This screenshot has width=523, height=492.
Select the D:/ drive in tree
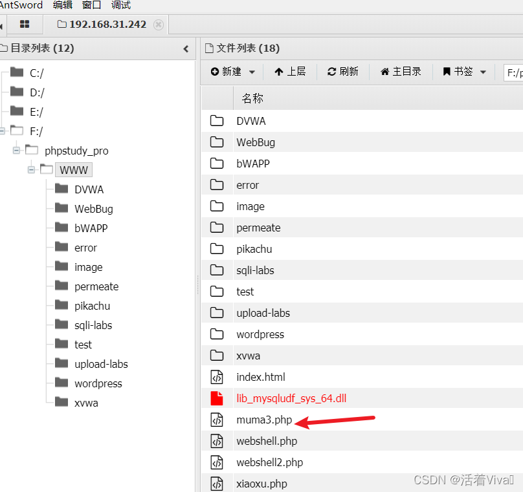click(x=37, y=92)
